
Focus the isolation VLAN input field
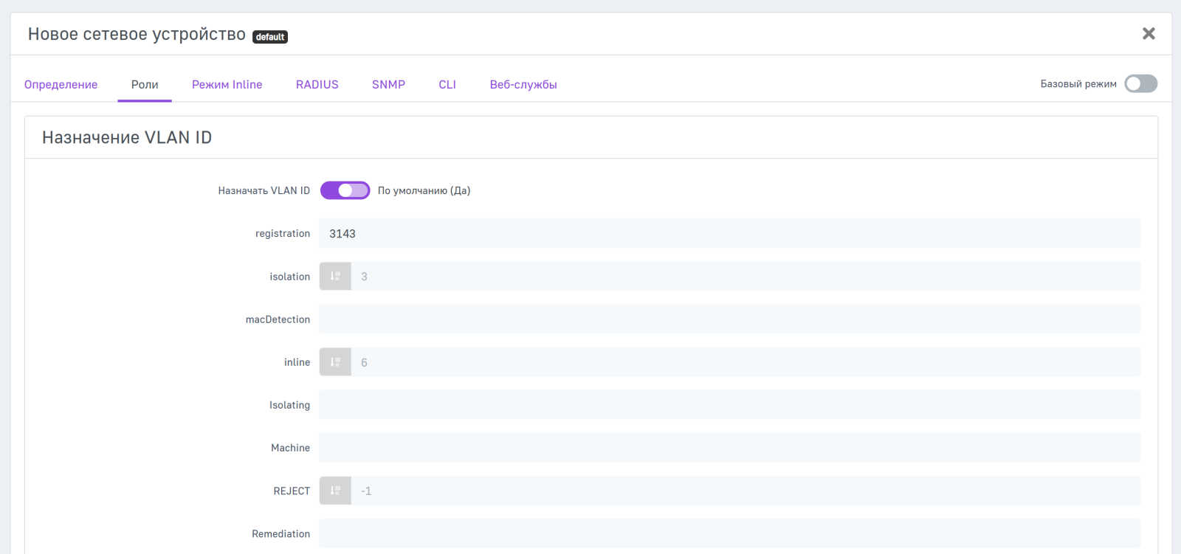point(746,276)
